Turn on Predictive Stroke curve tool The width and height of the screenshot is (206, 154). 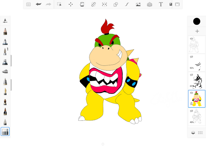[x=127, y=4]
